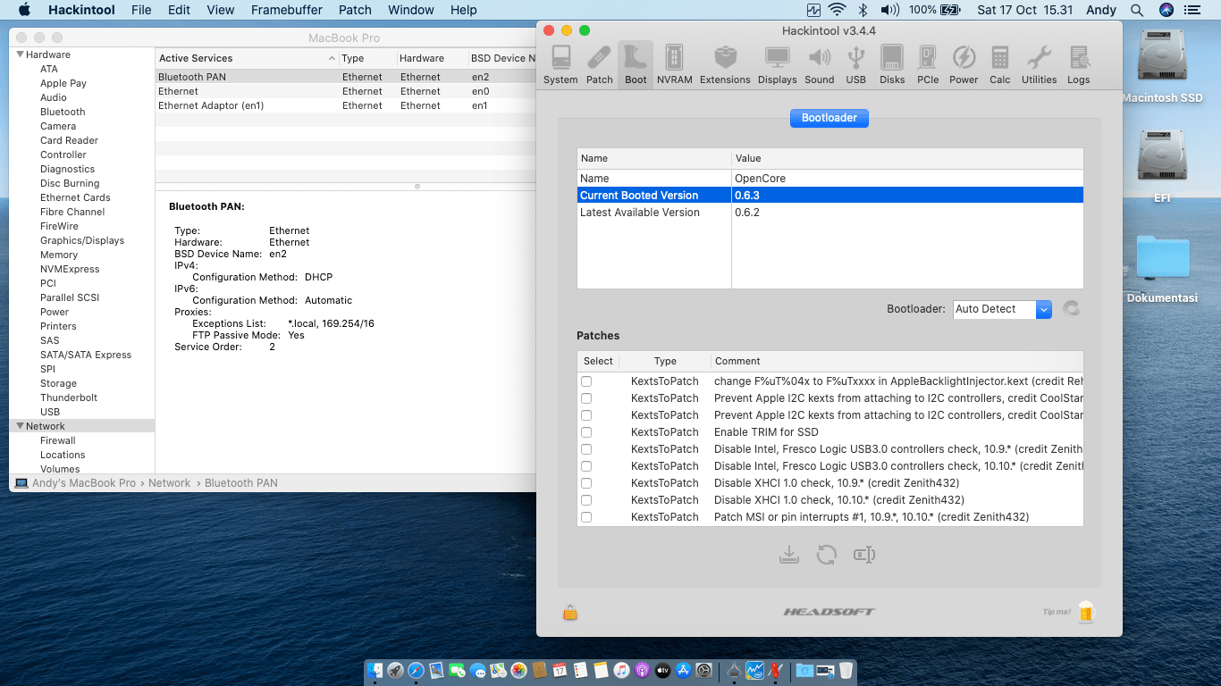Open the Calc tool
Screen dimensions: 1221x686
tap(999, 65)
